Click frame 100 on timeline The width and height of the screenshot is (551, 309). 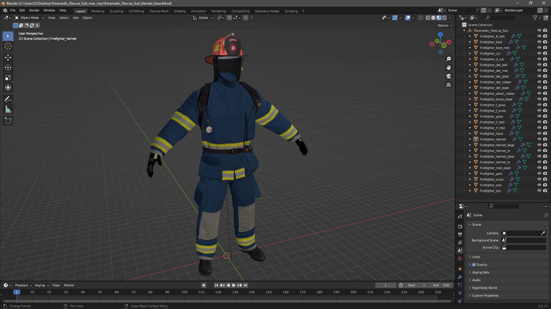click(184, 292)
